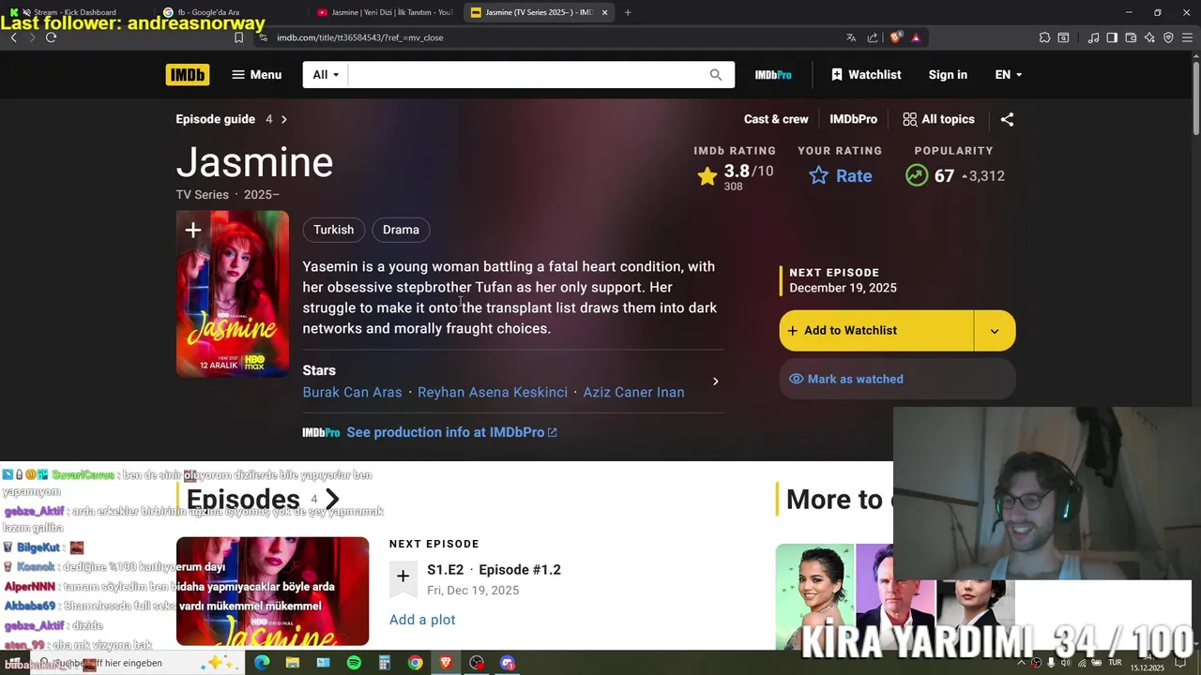Screen dimensions: 1201x675
Task: Open the Episode guide
Action: click(232, 119)
